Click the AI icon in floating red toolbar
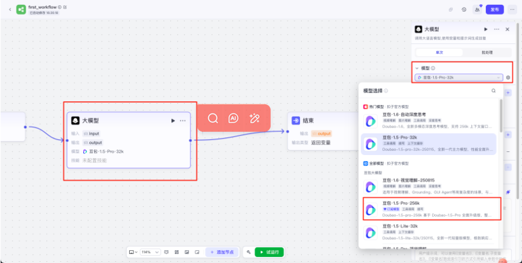 pos(233,118)
